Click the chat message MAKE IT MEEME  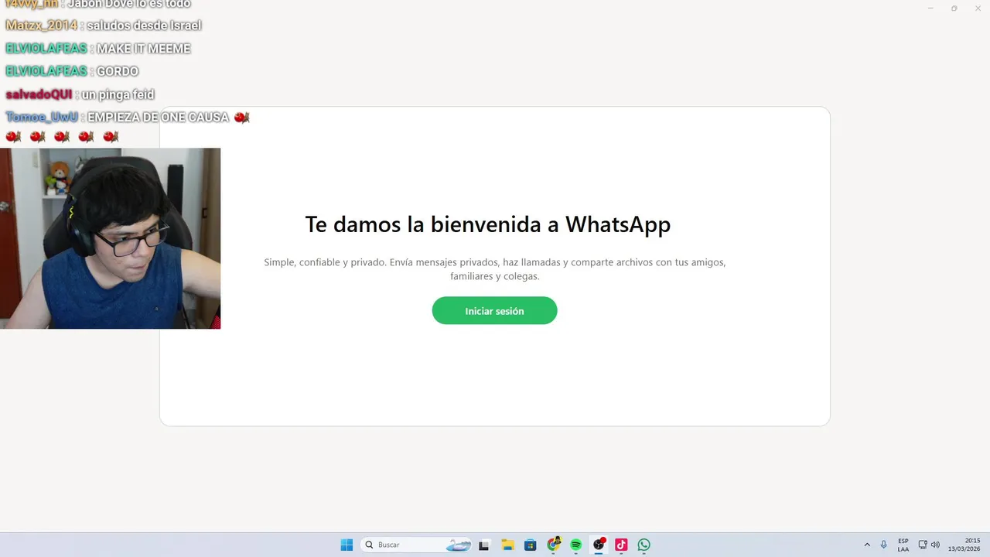143,49
